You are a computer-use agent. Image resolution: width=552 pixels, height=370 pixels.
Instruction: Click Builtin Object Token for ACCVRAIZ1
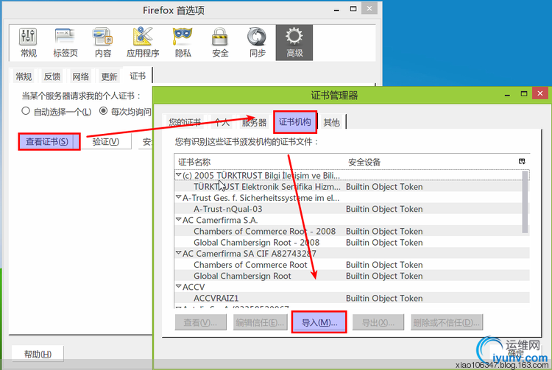(384, 298)
